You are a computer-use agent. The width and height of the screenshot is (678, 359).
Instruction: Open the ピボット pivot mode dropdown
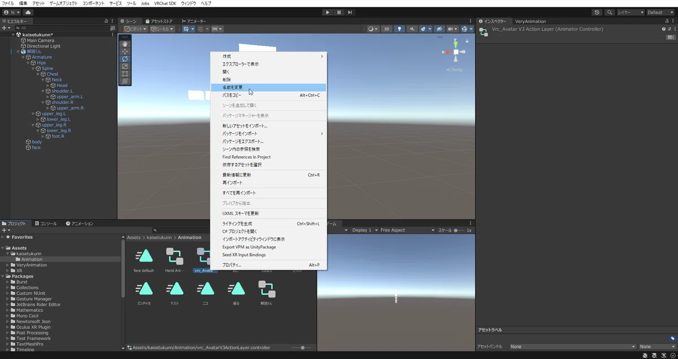click(x=136, y=29)
